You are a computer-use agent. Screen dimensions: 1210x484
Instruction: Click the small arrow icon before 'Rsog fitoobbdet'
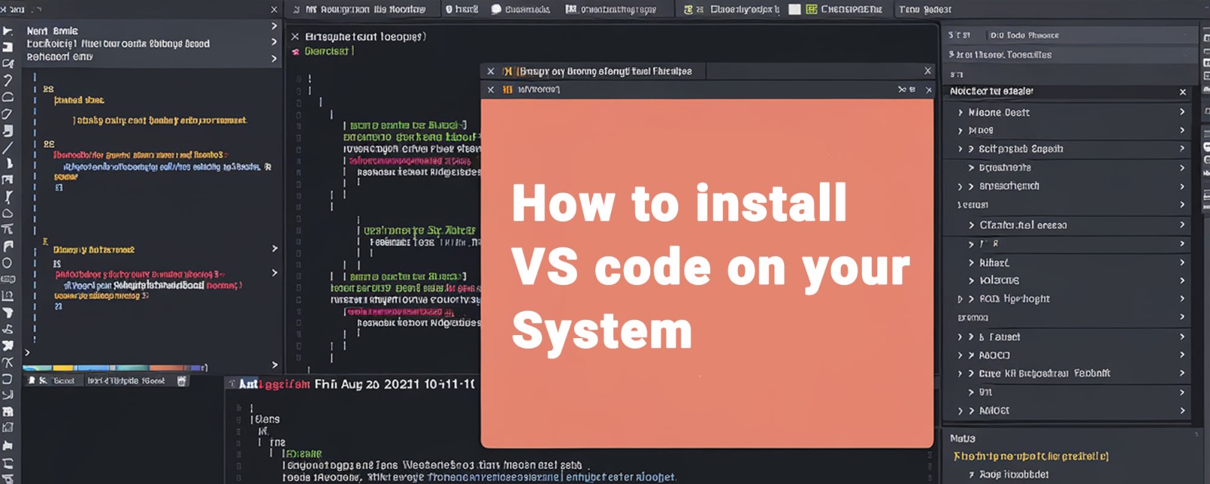972,475
